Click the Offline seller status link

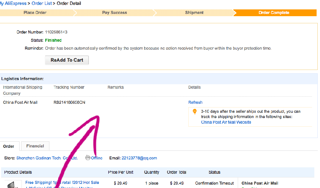point(97,158)
